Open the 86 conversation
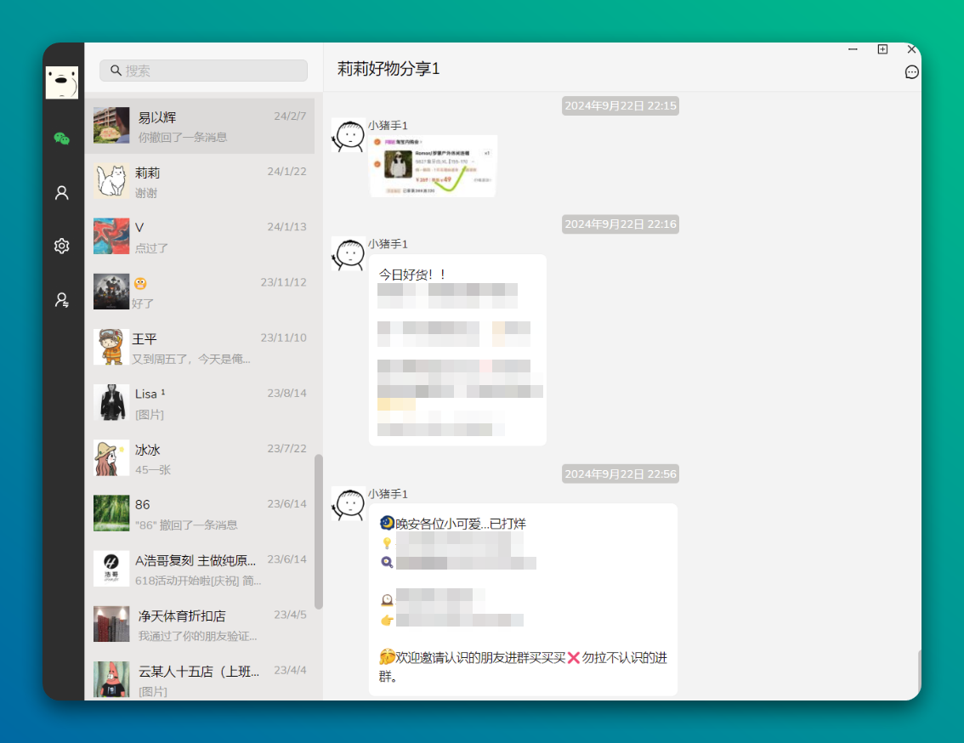Image resolution: width=964 pixels, height=743 pixels. click(200, 513)
